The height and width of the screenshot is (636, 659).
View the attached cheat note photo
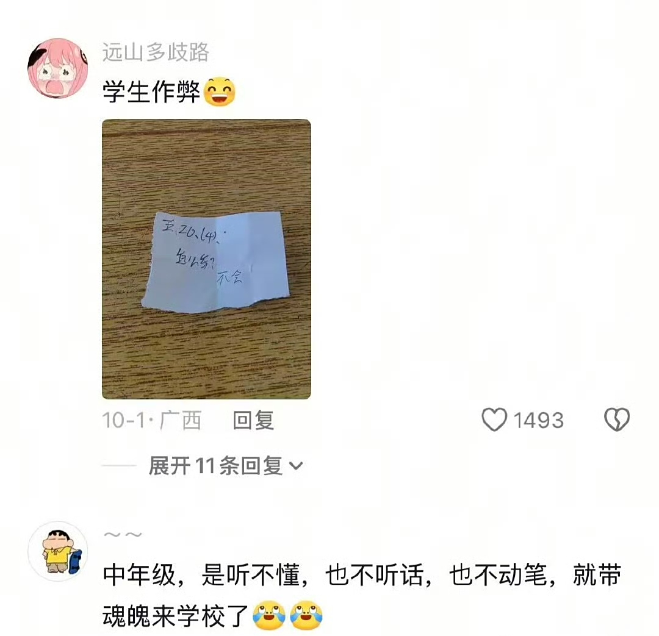(x=206, y=259)
